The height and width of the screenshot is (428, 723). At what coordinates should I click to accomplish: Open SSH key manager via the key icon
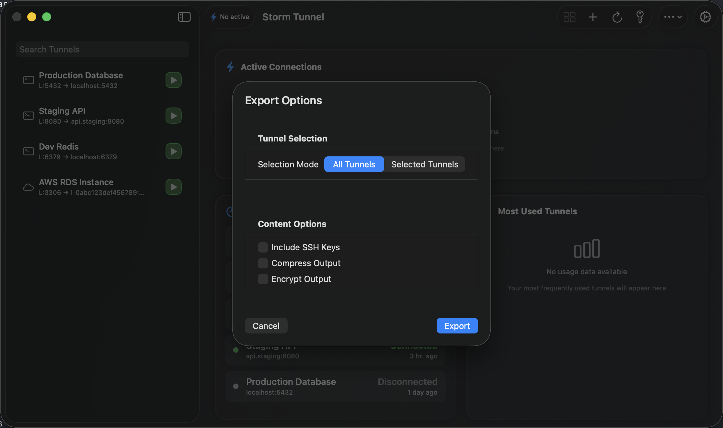[x=640, y=17]
